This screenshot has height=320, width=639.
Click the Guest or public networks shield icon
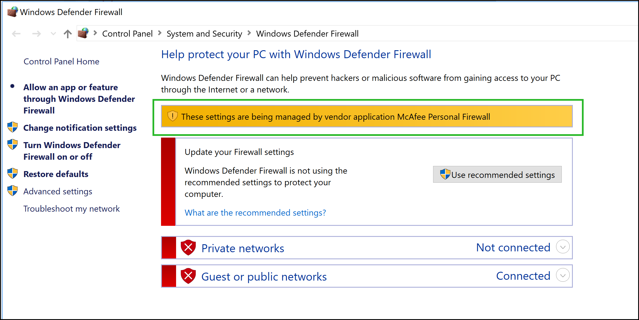point(189,275)
